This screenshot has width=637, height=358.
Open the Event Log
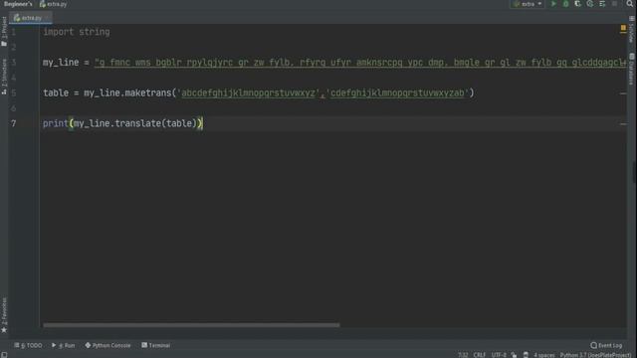(x=606, y=345)
